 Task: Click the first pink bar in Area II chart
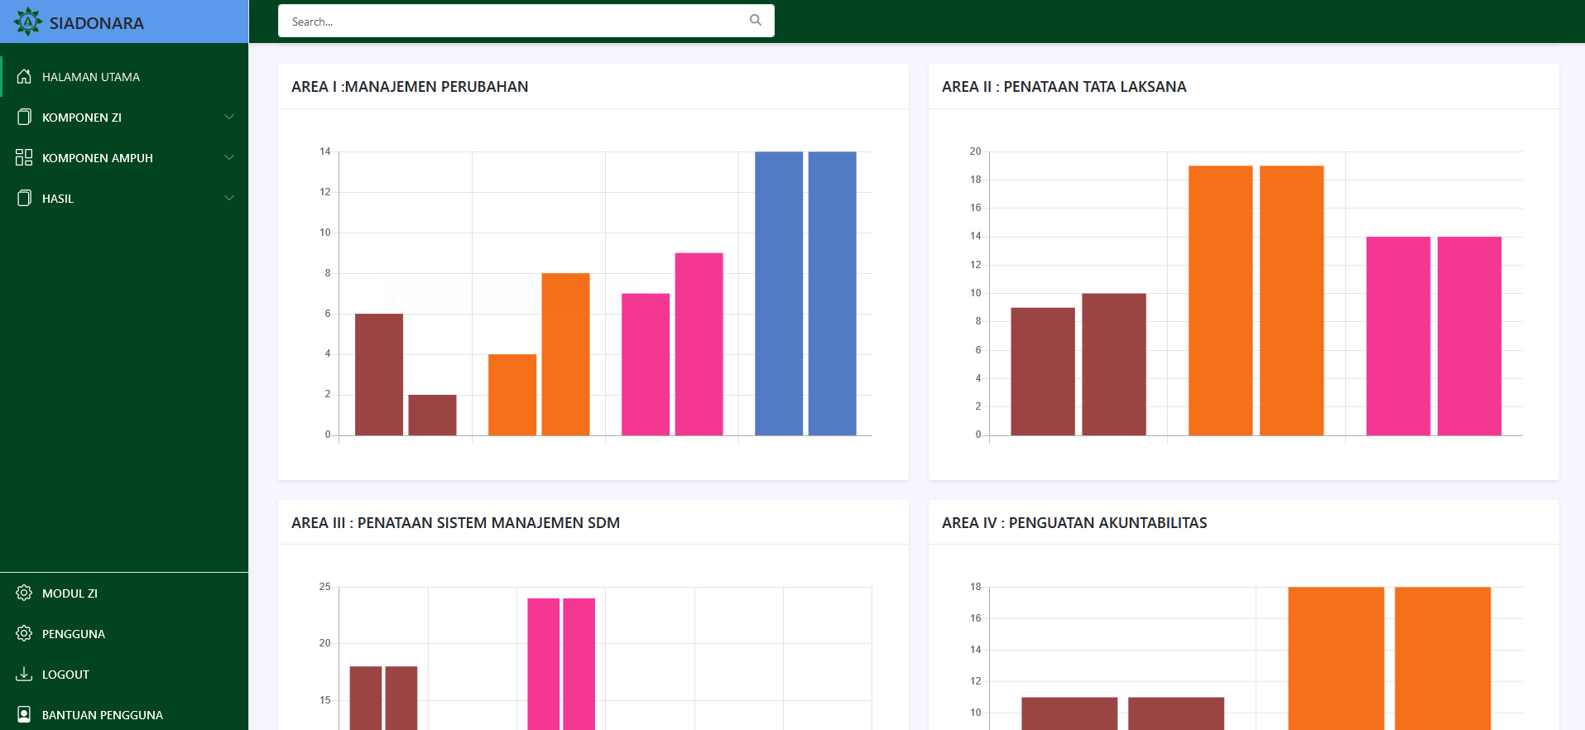[1398, 336]
